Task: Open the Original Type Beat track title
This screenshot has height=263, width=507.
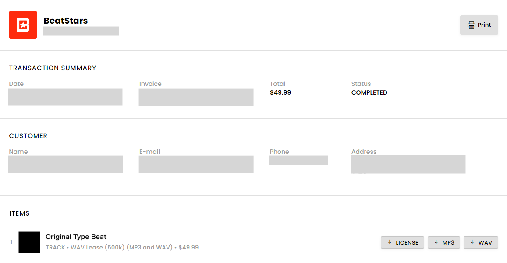Action: click(76, 237)
